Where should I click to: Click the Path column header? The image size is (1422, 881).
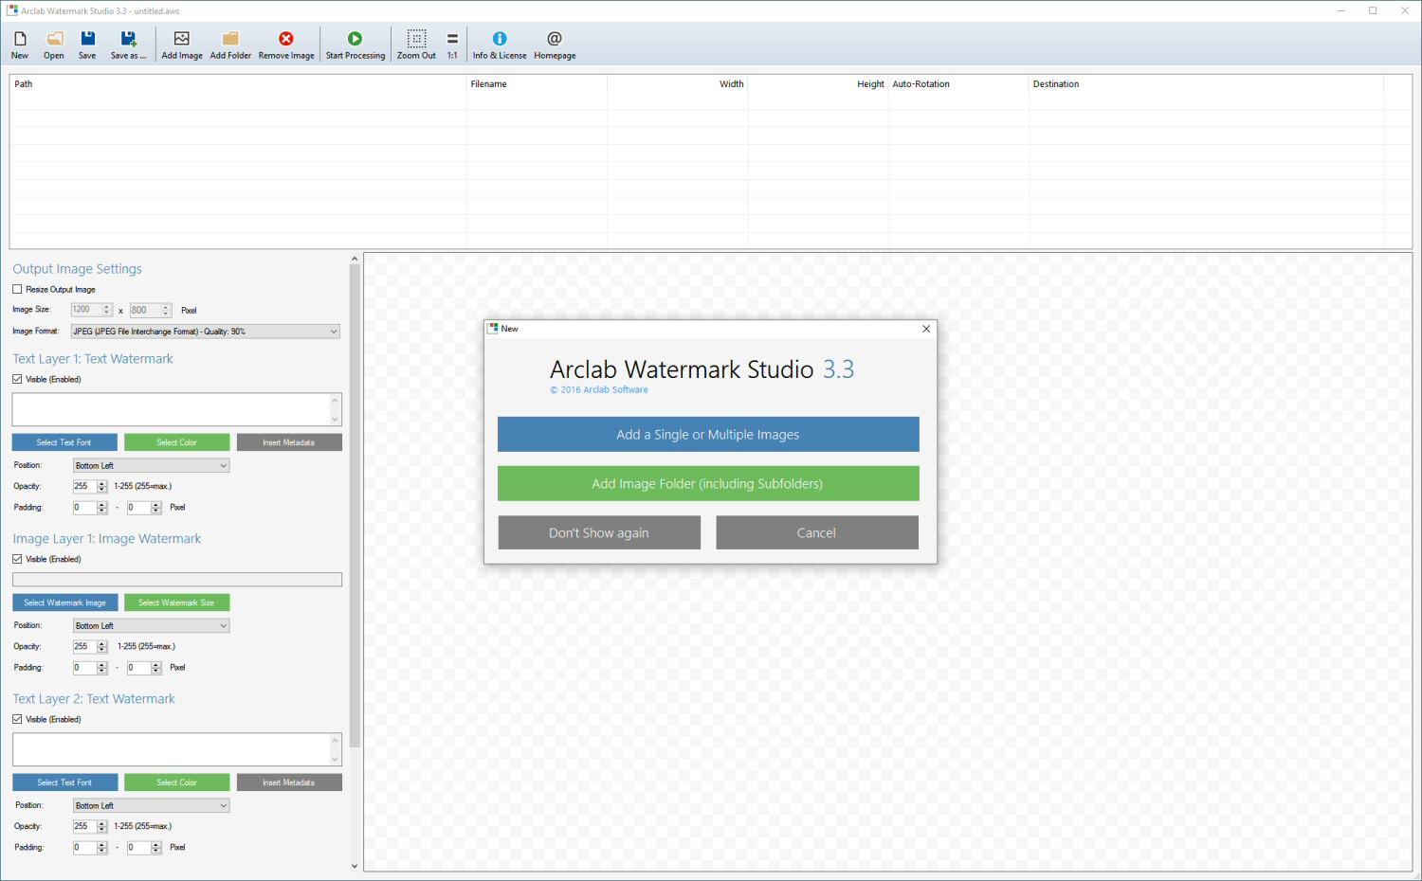238,84
